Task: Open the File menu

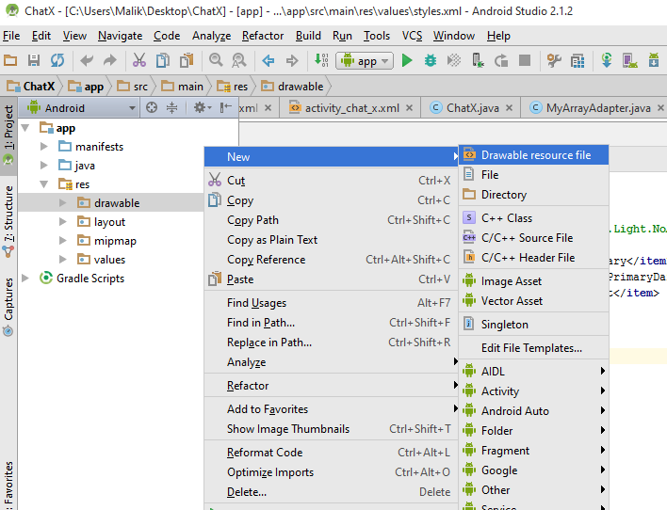Action: tap(11, 36)
